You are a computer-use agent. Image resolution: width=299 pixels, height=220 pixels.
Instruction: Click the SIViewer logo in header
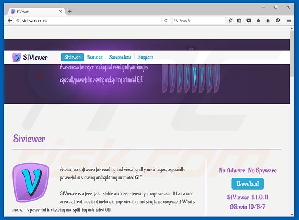(x=30, y=57)
